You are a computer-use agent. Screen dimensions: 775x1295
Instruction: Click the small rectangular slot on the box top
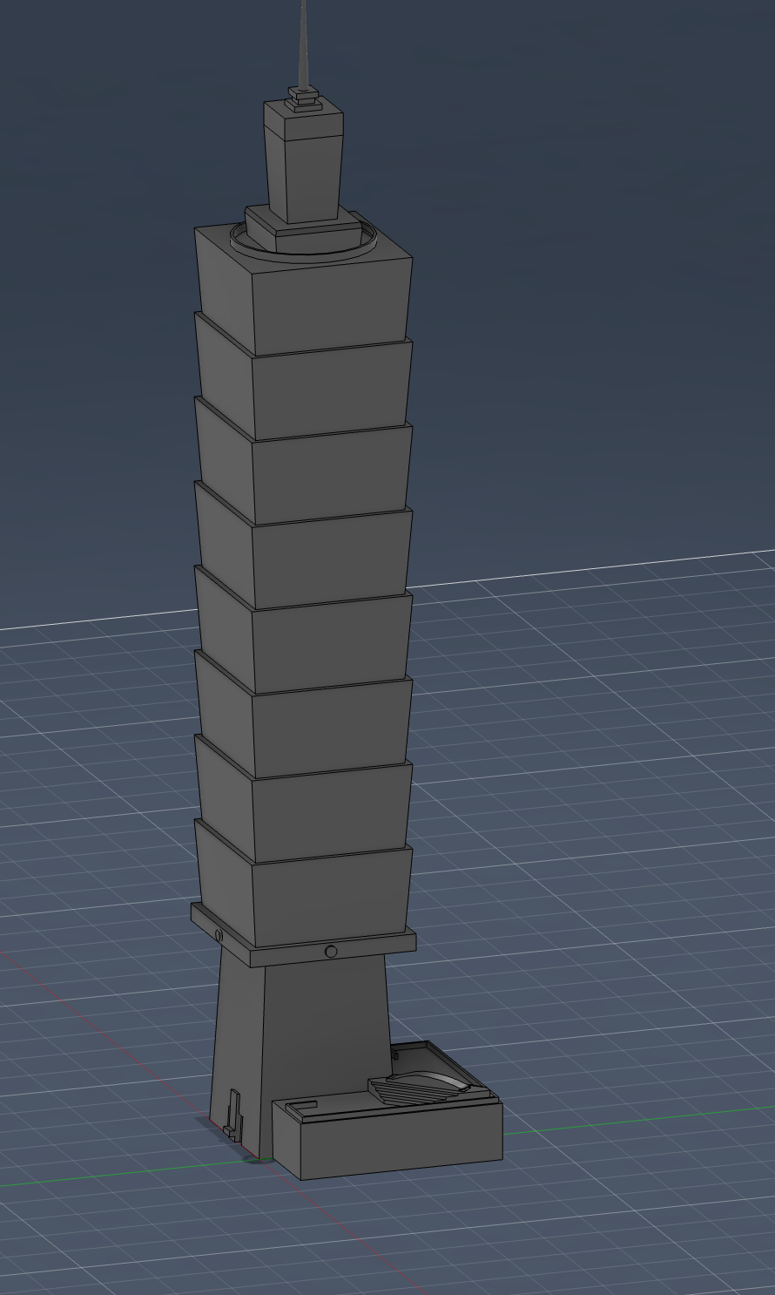[300, 1105]
